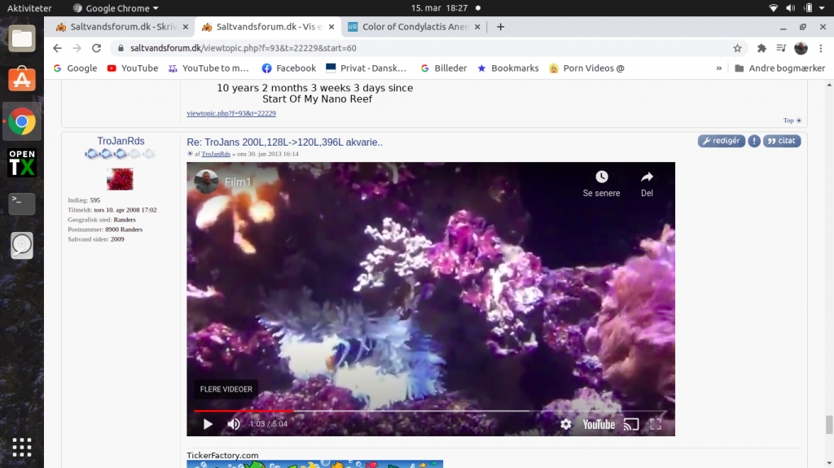Open YouTube player settings gear

[x=566, y=424]
